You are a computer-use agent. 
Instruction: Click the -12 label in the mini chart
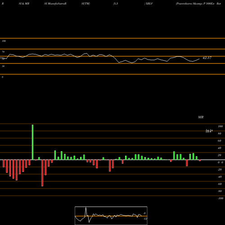point(145,219)
